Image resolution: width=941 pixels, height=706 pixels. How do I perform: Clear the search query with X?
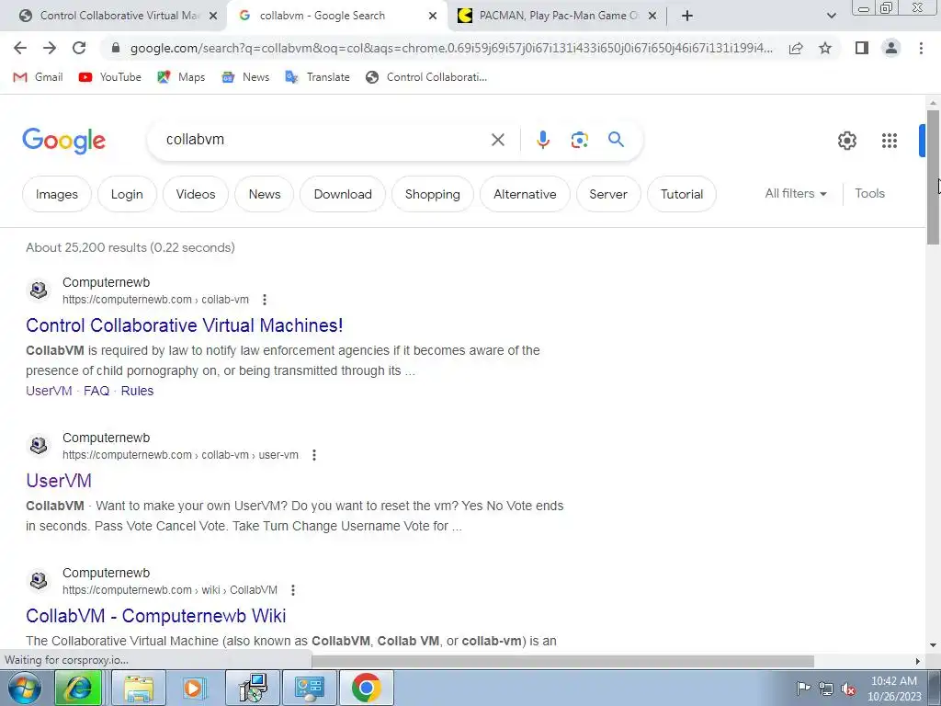coord(497,140)
